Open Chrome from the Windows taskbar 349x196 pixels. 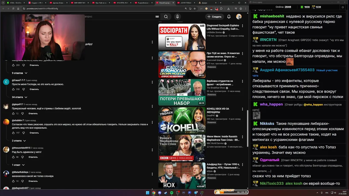pos(154,193)
